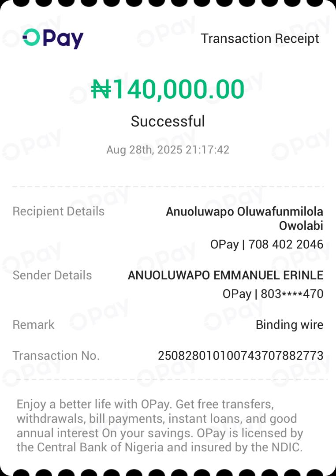Image resolution: width=336 pixels, height=476 pixels.
Task: Click the ₦140,000.00 amount
Action: pyautogui.click(x=168, y=89)
